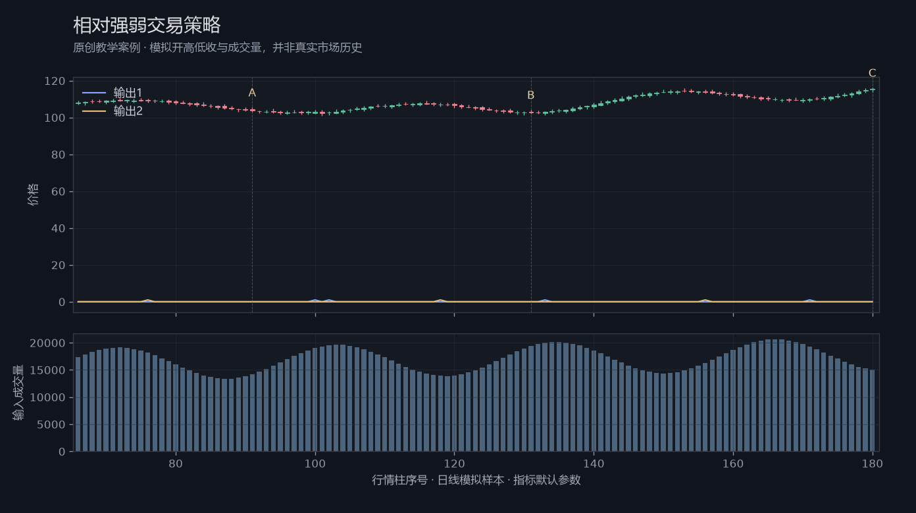This screenshot has height=513, width=916.
Task: Click x-axis tick label 80
Action: click(x=176, y=464)
